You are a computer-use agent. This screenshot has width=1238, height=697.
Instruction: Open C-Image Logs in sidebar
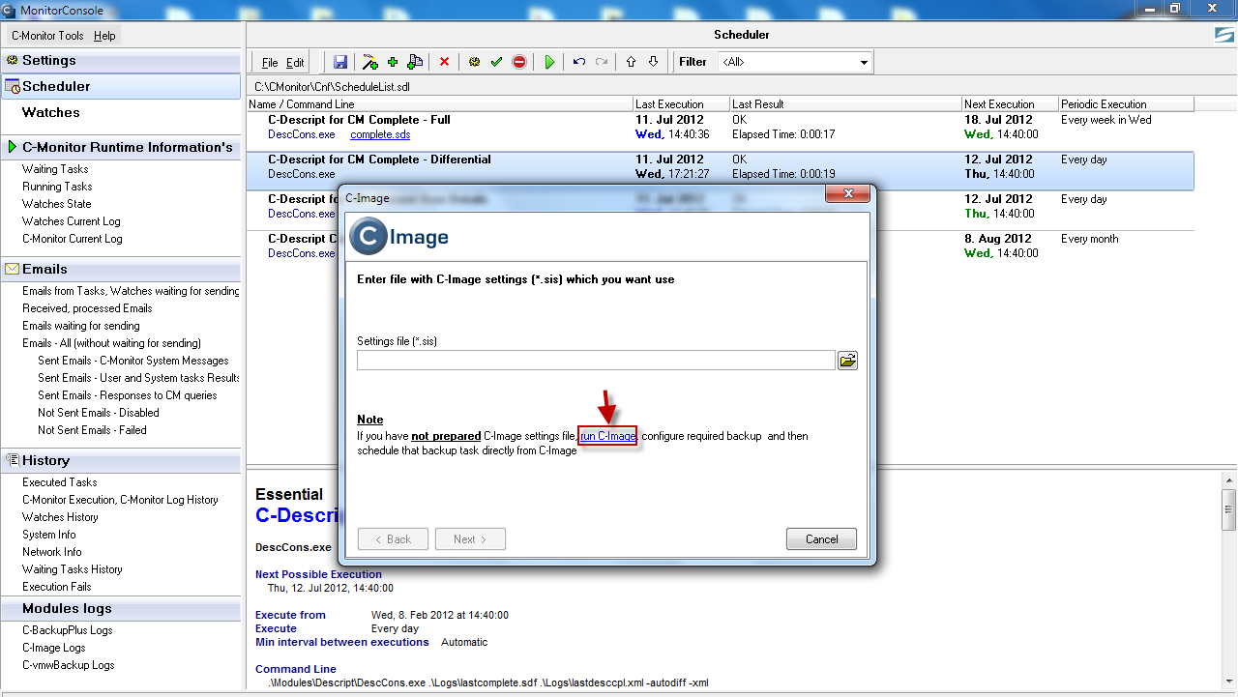(x=54, y=648)
